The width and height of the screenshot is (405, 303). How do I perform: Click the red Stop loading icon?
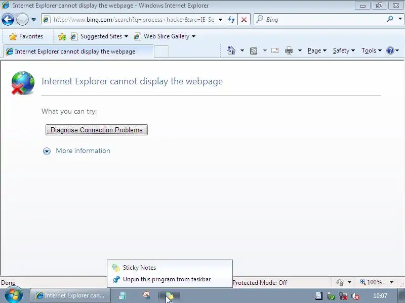coord(244,20)
